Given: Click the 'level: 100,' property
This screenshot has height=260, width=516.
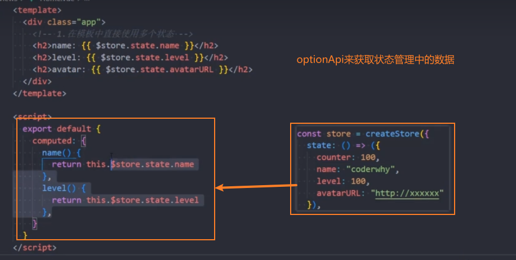Looking at the screenshot, I should [343, 181].
